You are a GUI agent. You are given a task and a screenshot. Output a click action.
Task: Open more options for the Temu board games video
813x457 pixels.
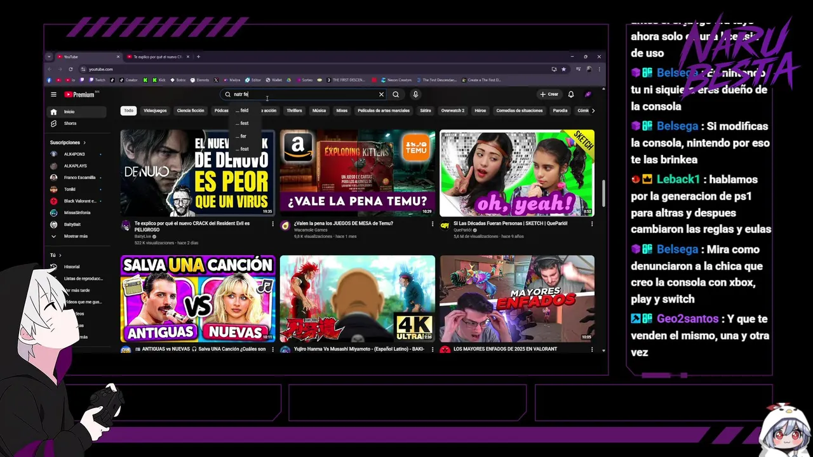pyautogui.click(x=433, y=224)
